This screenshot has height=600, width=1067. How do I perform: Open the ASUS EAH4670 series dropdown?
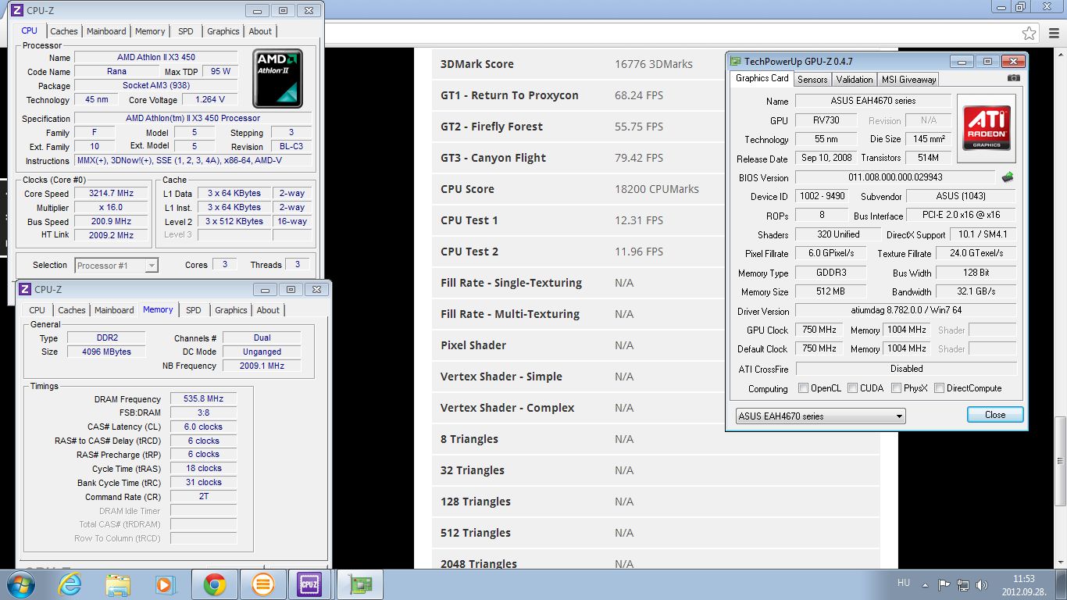pyautogui.click(x=820, y=416)
